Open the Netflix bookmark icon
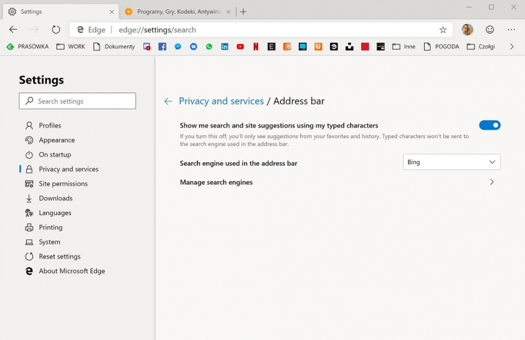 tap(255, 47)
